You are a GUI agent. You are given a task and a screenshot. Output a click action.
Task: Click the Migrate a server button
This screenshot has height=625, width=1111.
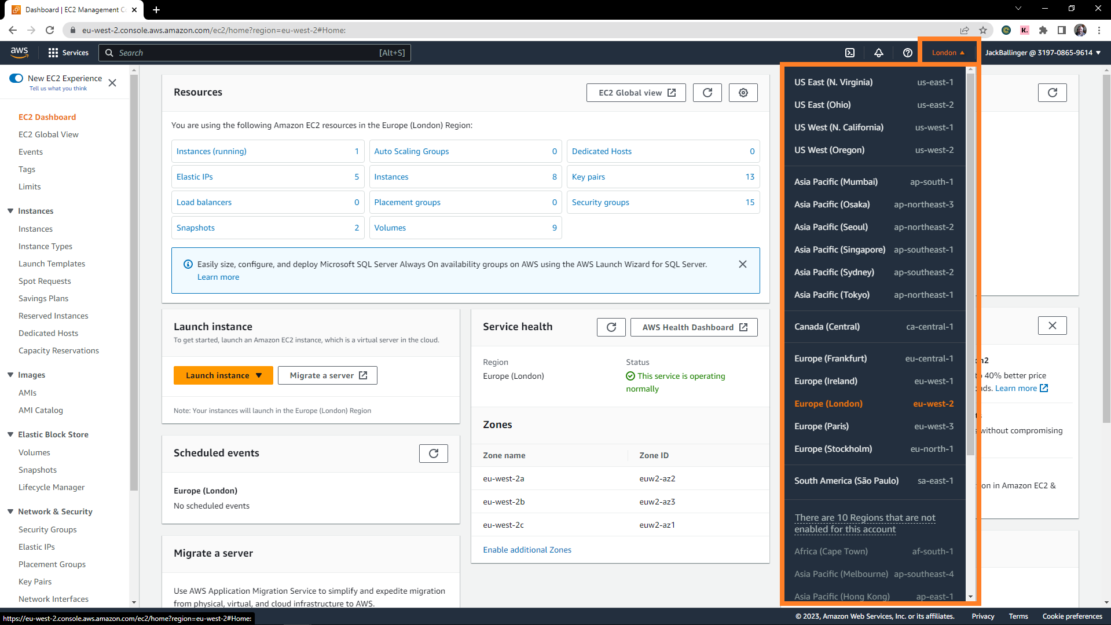point(327,375)
